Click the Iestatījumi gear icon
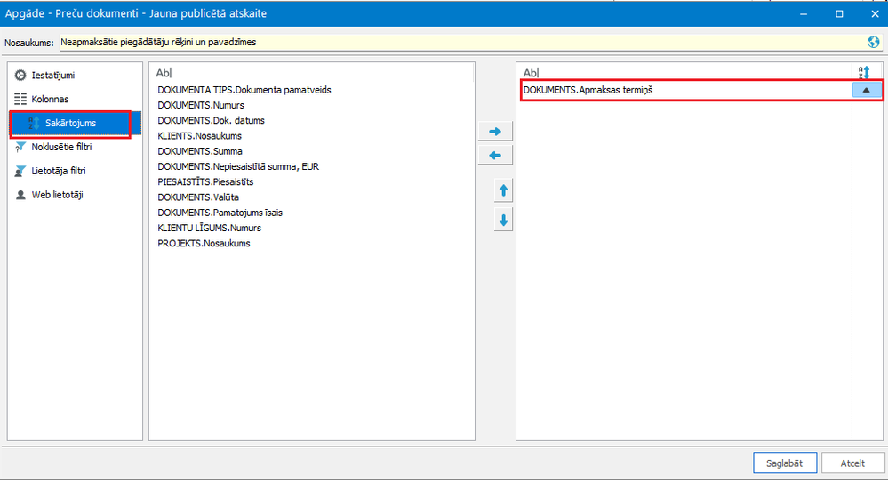The height and width of the screenshot is (483, 888). (x=20, y=76)
